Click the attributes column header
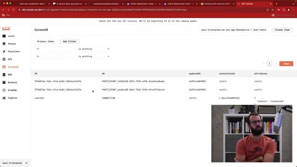This screenshot has height=167, width=297. tap(261, 73)
